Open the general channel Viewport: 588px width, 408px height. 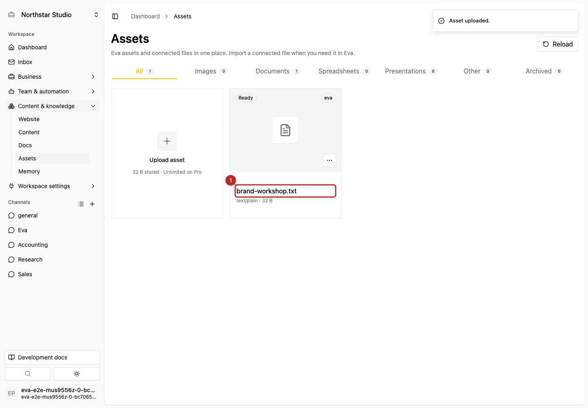52,215
